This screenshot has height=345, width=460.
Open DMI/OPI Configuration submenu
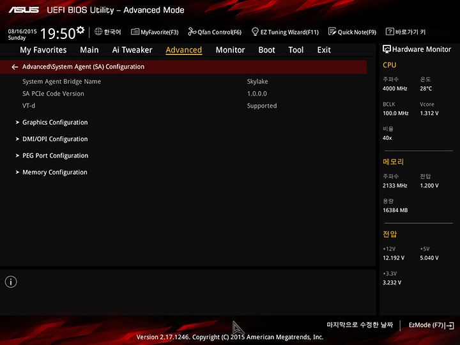point(55,139)
